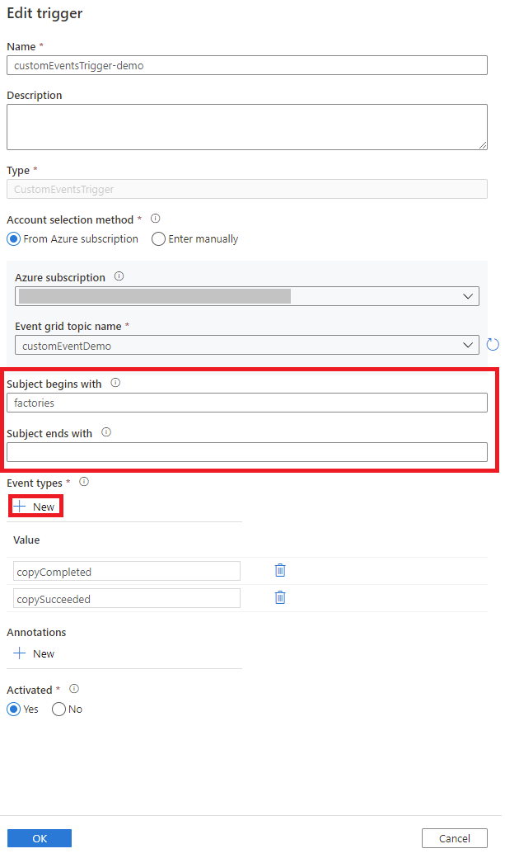Set Activated to No
505x858 pixels.
pos(58,709)
